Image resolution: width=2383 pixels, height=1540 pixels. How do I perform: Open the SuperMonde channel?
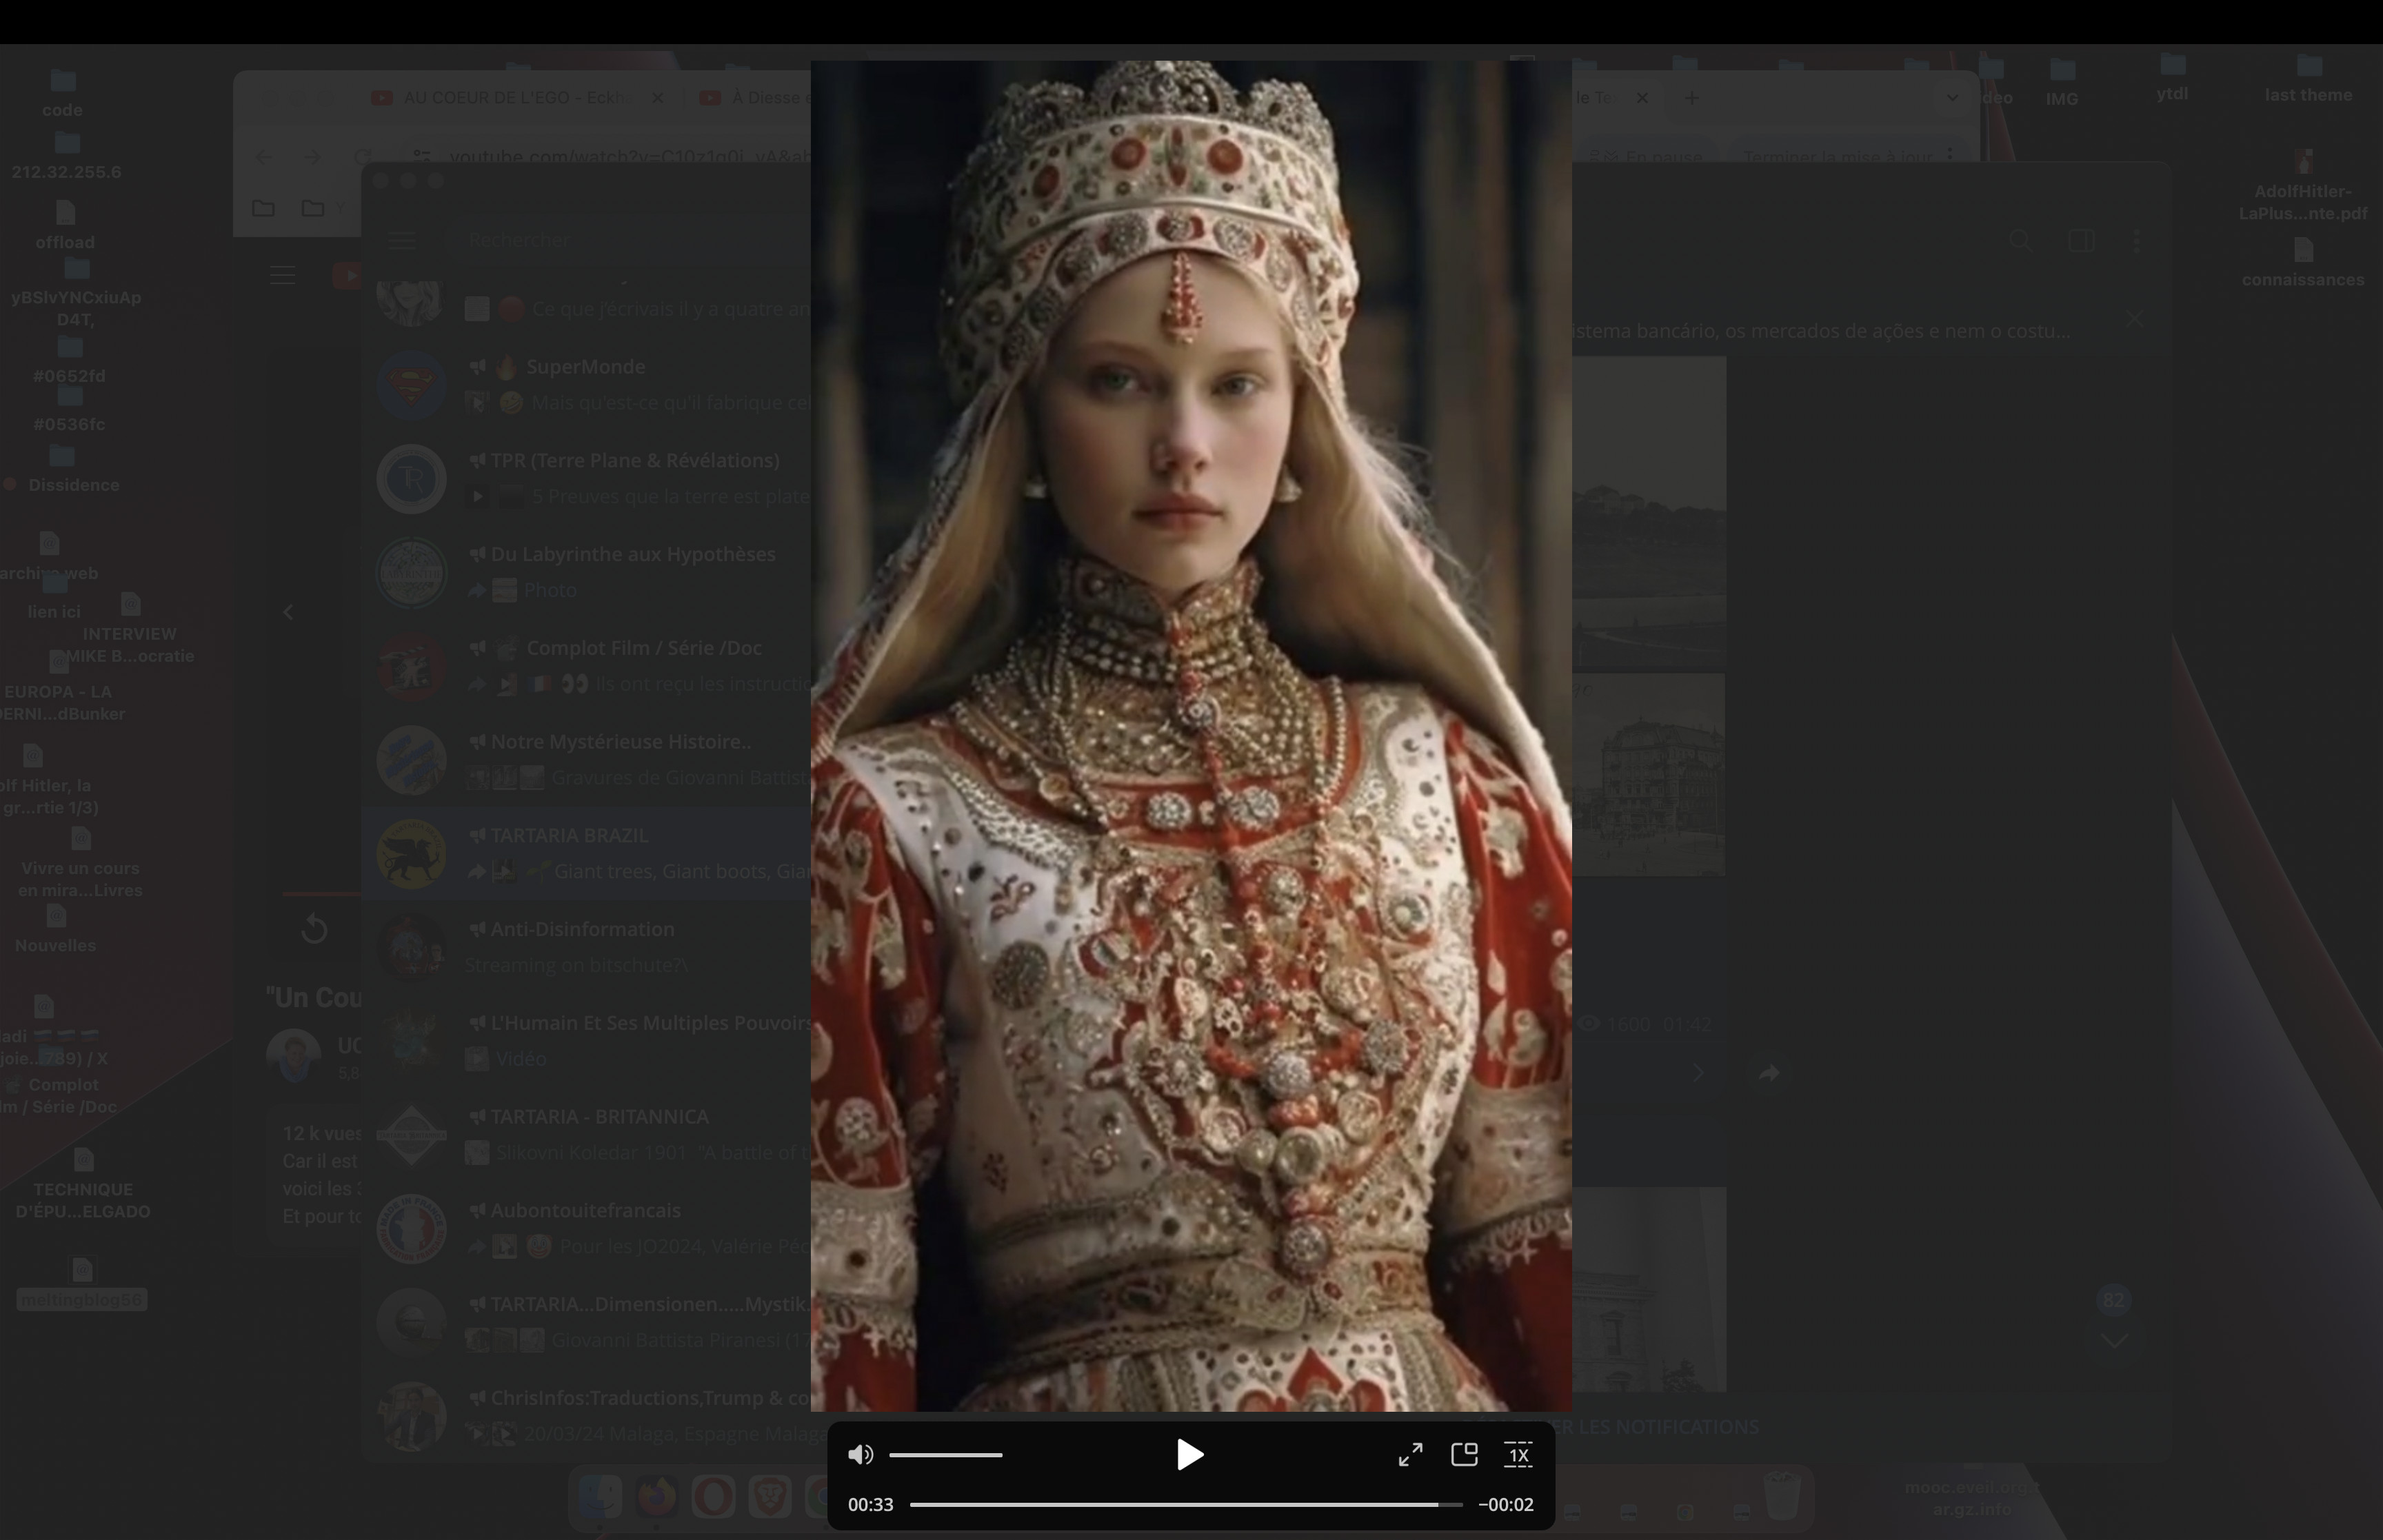[x=587, y=384]
